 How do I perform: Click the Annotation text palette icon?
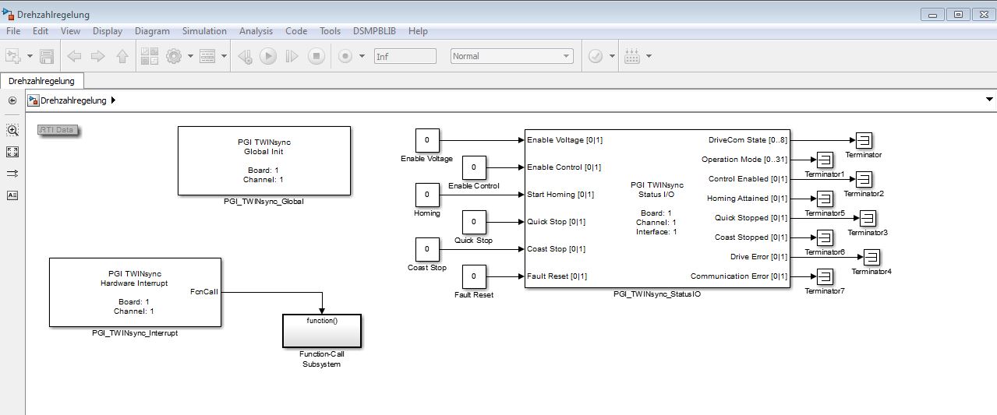[12, 195]
